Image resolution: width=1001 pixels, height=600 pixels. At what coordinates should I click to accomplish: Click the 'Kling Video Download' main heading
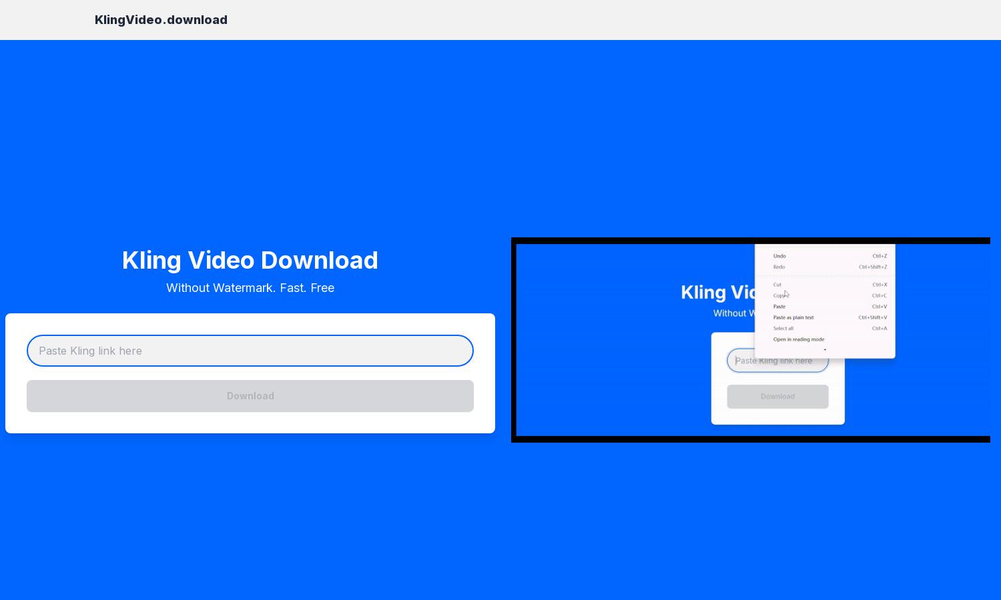(250, 260)
